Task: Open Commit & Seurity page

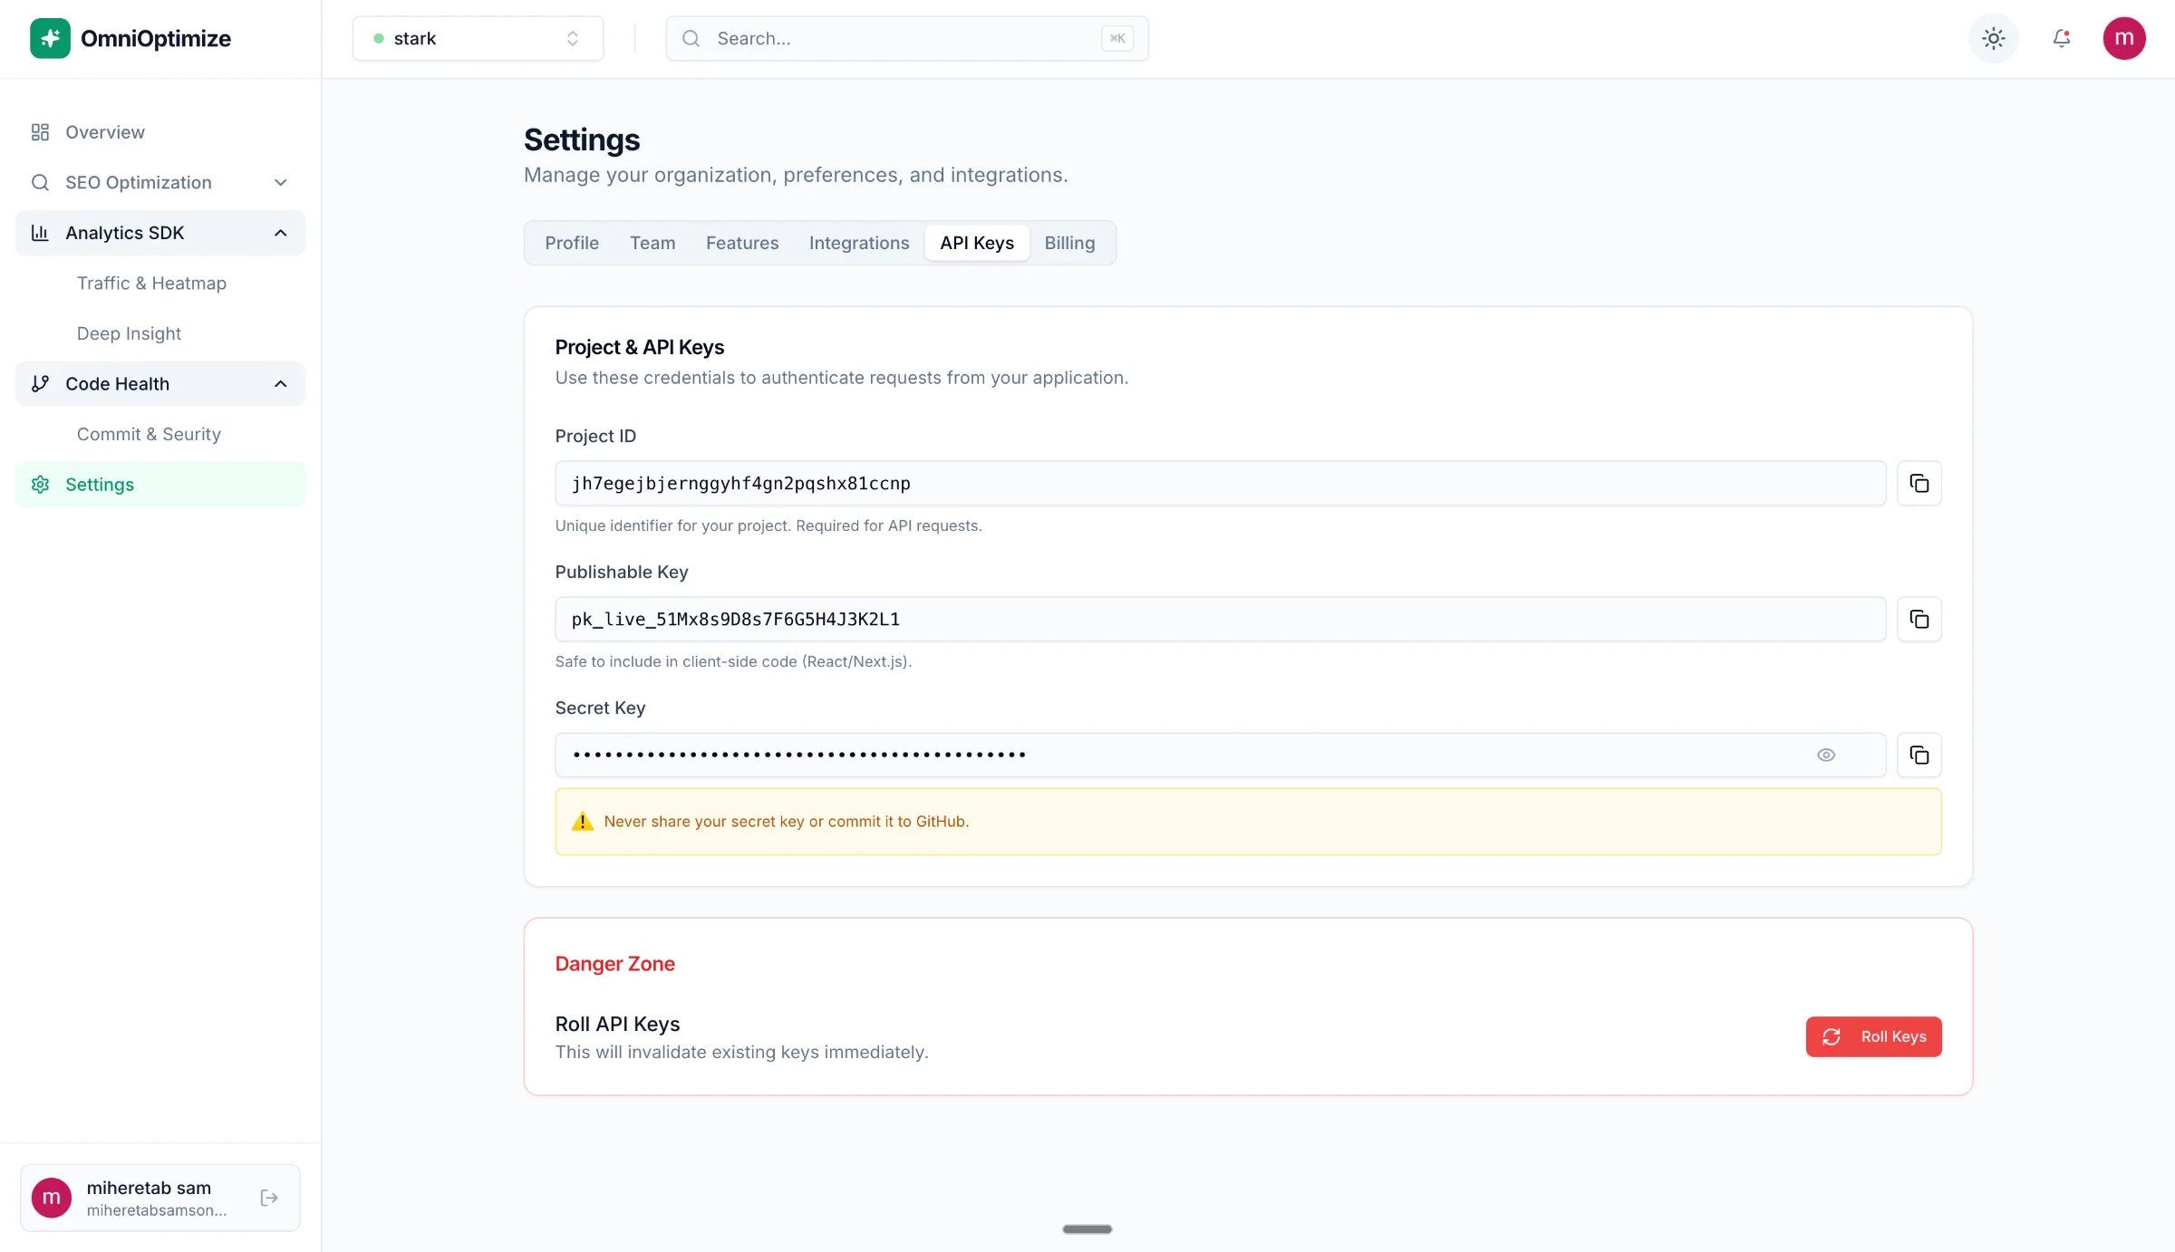Action: pyautogui.click(x=149, y=434)
